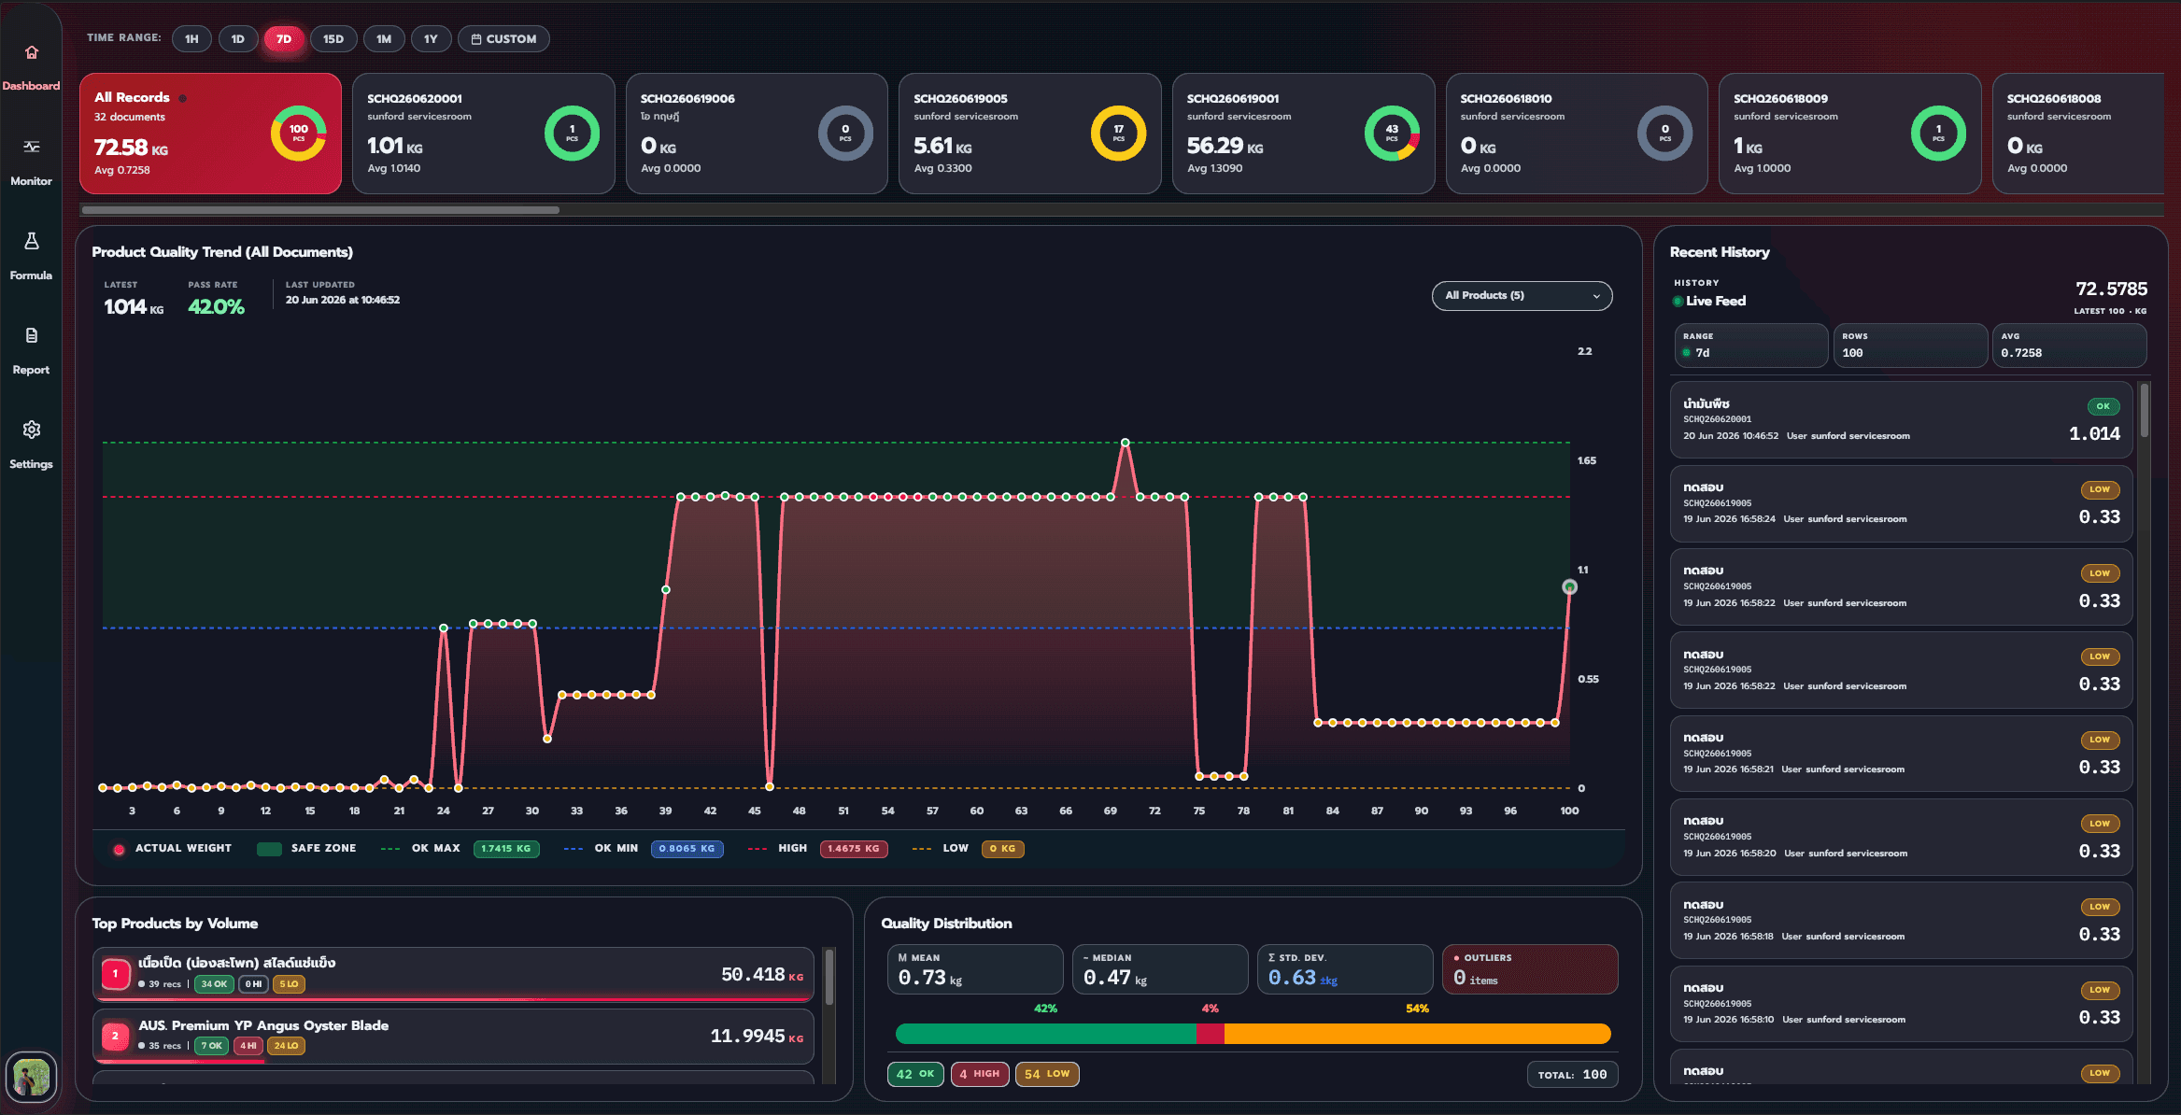
Task: Select the All Records card
Action: (x=210, y=134)
